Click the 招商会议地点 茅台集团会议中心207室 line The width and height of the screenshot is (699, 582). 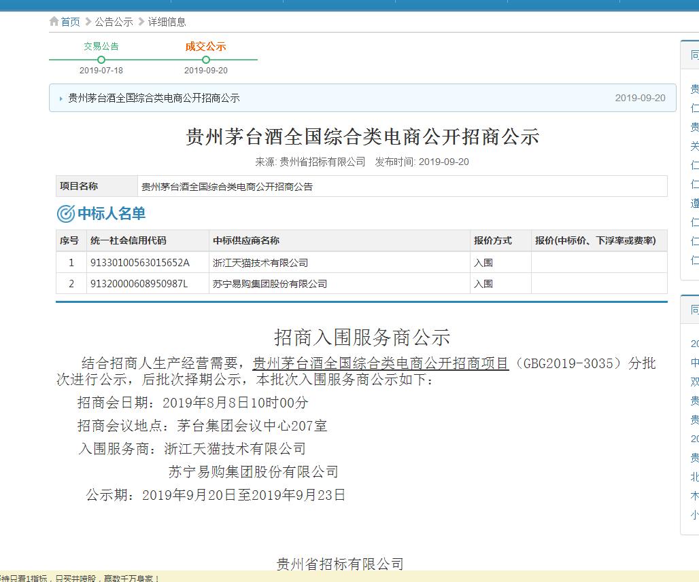tap(203, 426)
